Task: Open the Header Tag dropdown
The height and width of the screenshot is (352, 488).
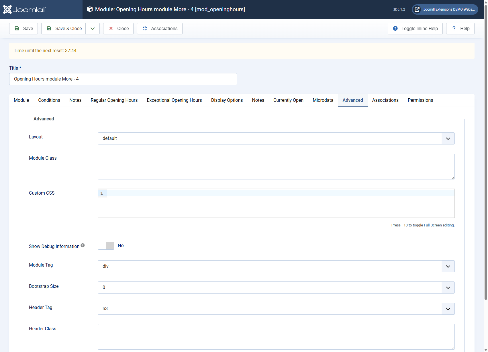Action: [x=276, y=309]
